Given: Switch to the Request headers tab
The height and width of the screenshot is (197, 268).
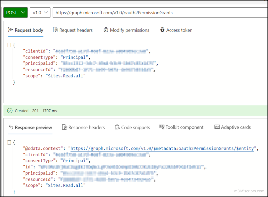Looking at the screenshot, I should (76, 30).
